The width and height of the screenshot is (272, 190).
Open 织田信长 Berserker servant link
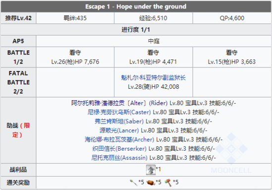coord(119,149)
